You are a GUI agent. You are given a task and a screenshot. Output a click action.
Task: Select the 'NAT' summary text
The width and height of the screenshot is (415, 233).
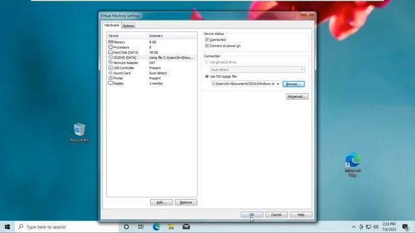point(152,63)
